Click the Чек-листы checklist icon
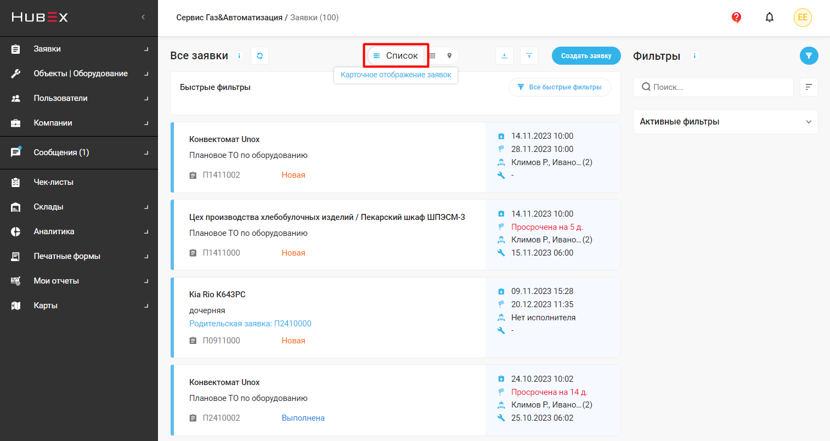830x441 pixels. click(x=16, y=182)
